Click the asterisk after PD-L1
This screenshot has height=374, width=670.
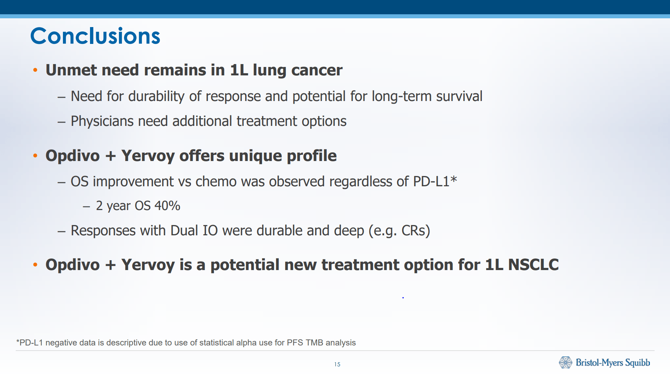[x=454, y=179]
